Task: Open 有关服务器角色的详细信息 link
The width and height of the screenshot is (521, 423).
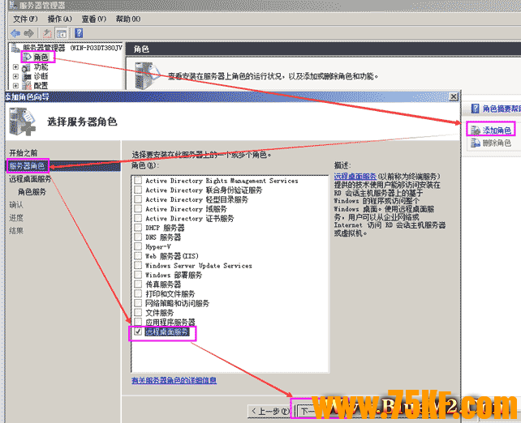Action: (174, 380)
